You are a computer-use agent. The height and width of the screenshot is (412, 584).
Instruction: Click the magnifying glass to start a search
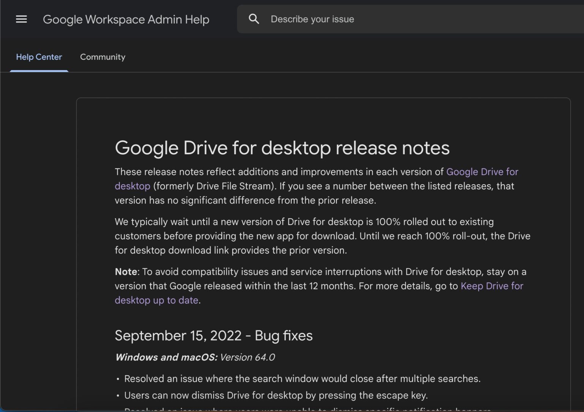[x=254, y=19]
